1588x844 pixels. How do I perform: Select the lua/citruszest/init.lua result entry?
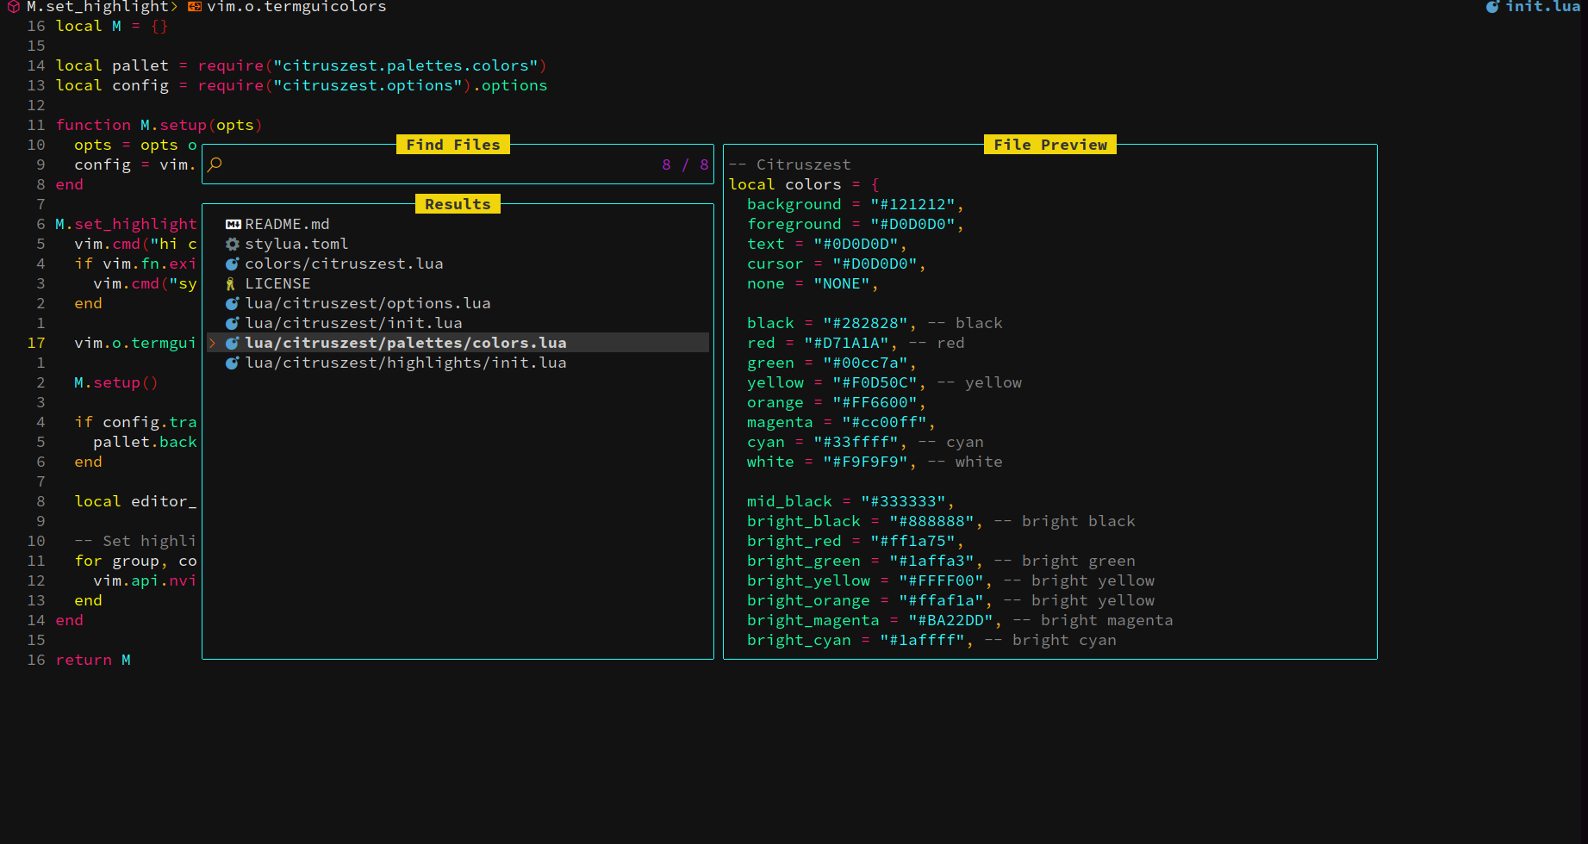tap(353, 323)
